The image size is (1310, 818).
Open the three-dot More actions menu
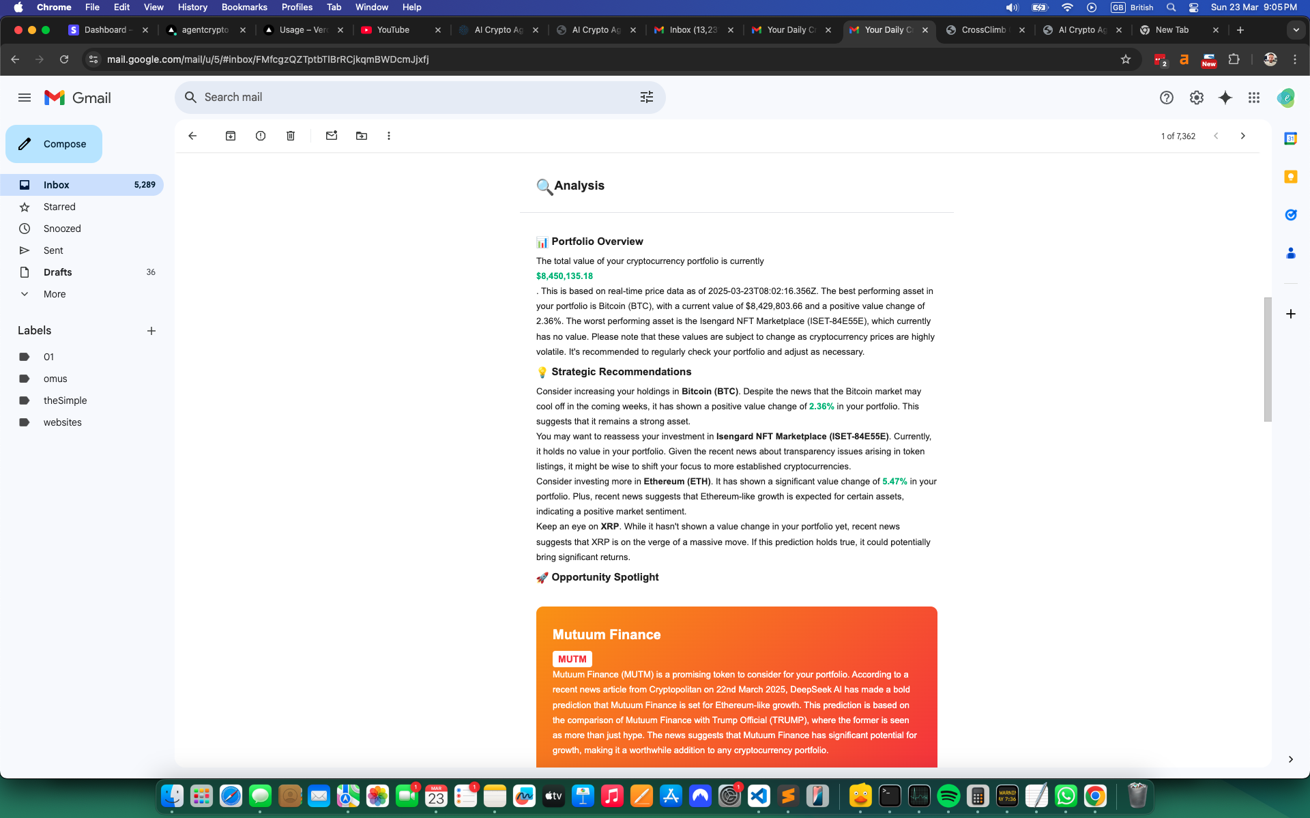(389, 136)
